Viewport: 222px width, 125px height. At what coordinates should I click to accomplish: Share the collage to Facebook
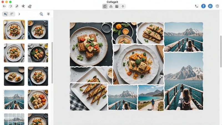pos(203,6)
